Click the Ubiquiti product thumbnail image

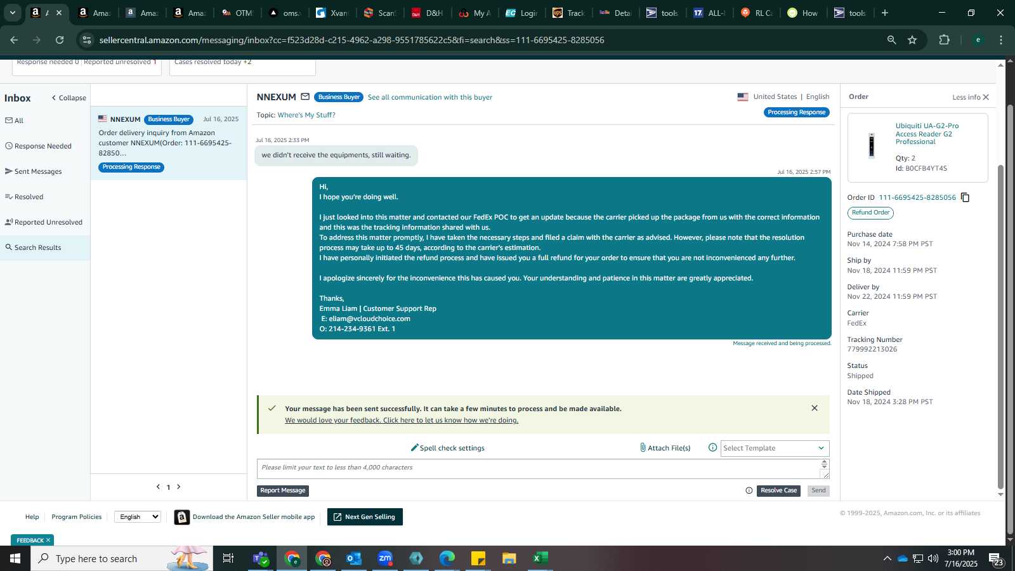[x=872, y=146]
